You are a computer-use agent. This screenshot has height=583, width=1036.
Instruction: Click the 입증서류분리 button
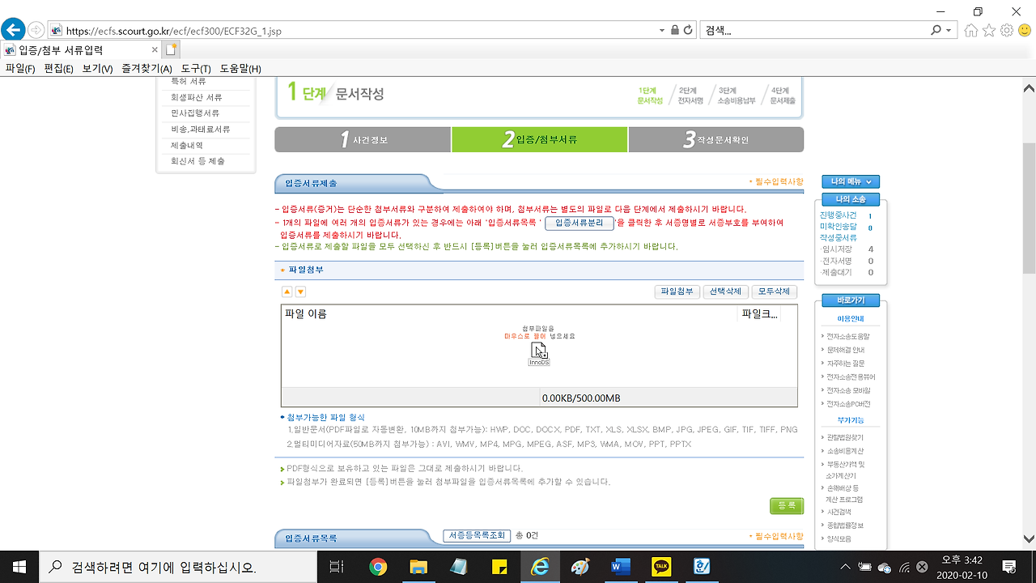coord(580,223)
